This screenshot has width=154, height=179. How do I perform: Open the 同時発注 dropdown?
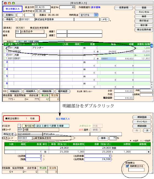[89, 15]
